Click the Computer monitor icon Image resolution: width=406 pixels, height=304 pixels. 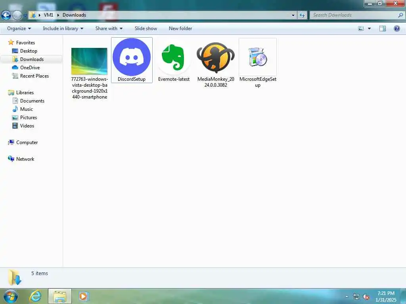[x=11, y=142]
